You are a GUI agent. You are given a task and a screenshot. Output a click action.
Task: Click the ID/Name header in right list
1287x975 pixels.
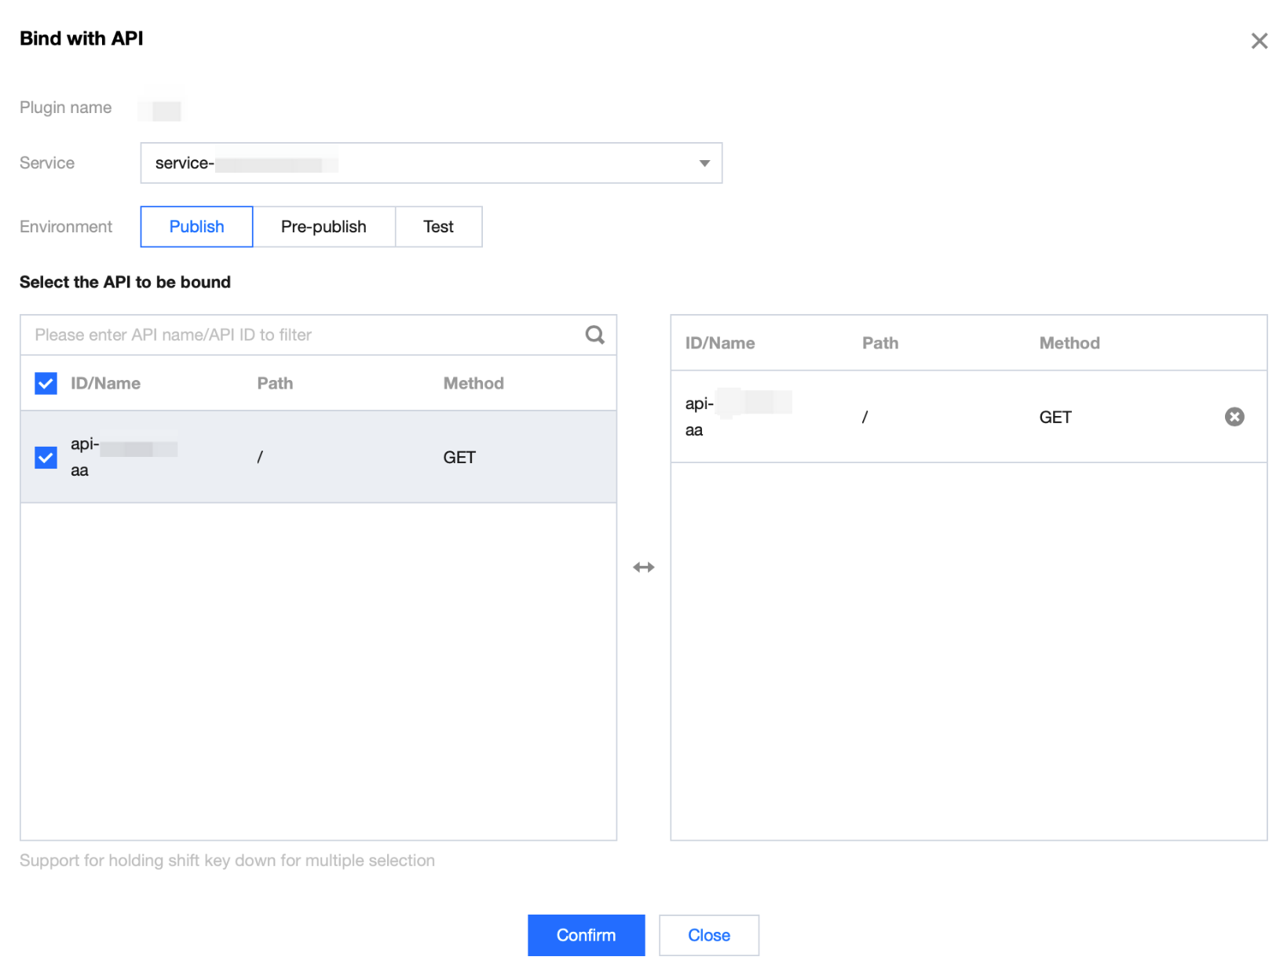click(719, 343)
